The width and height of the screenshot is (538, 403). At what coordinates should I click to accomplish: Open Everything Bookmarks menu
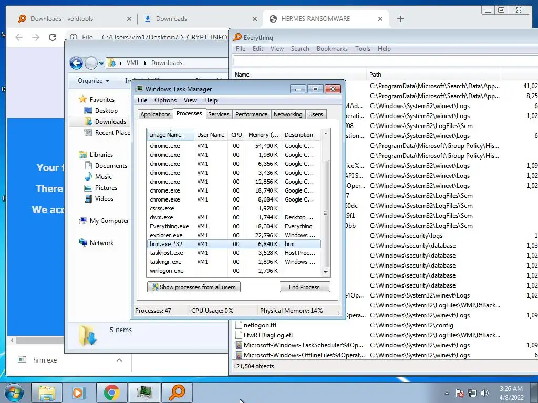point(332,49)
